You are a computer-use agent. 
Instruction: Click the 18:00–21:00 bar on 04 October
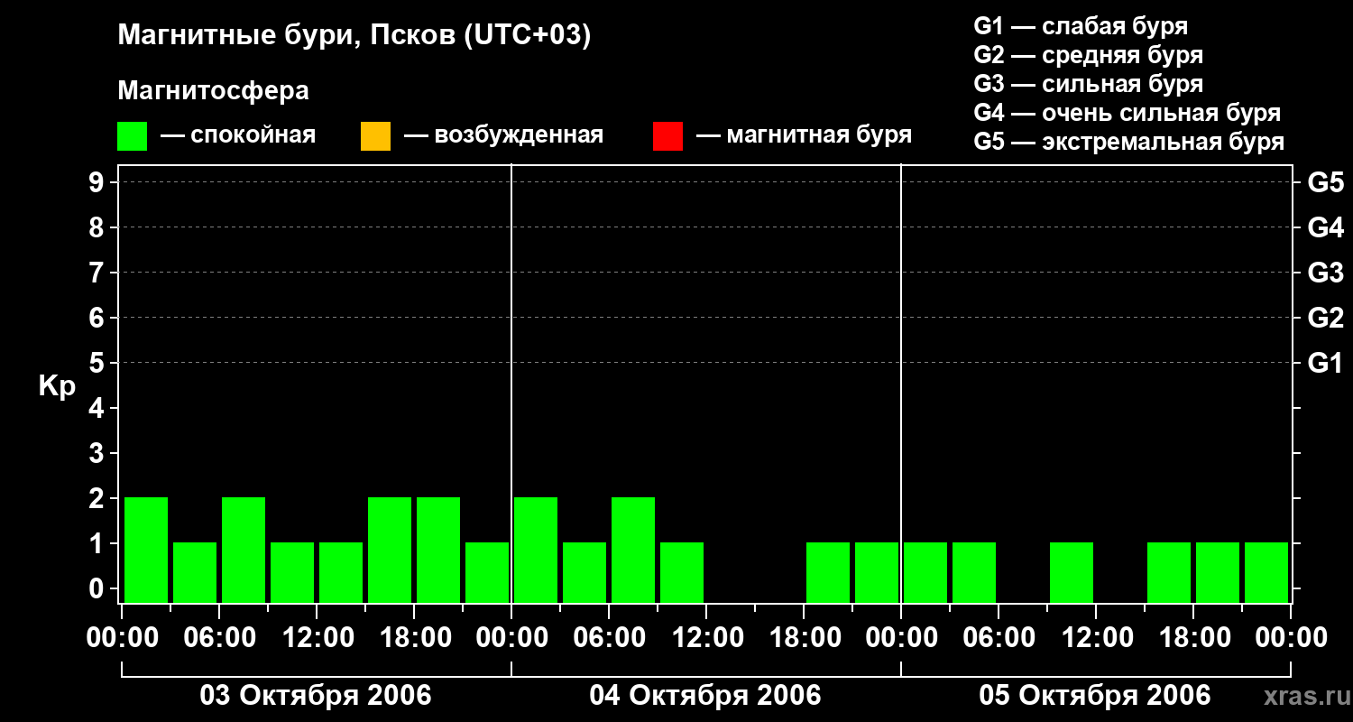coord(828,572)
